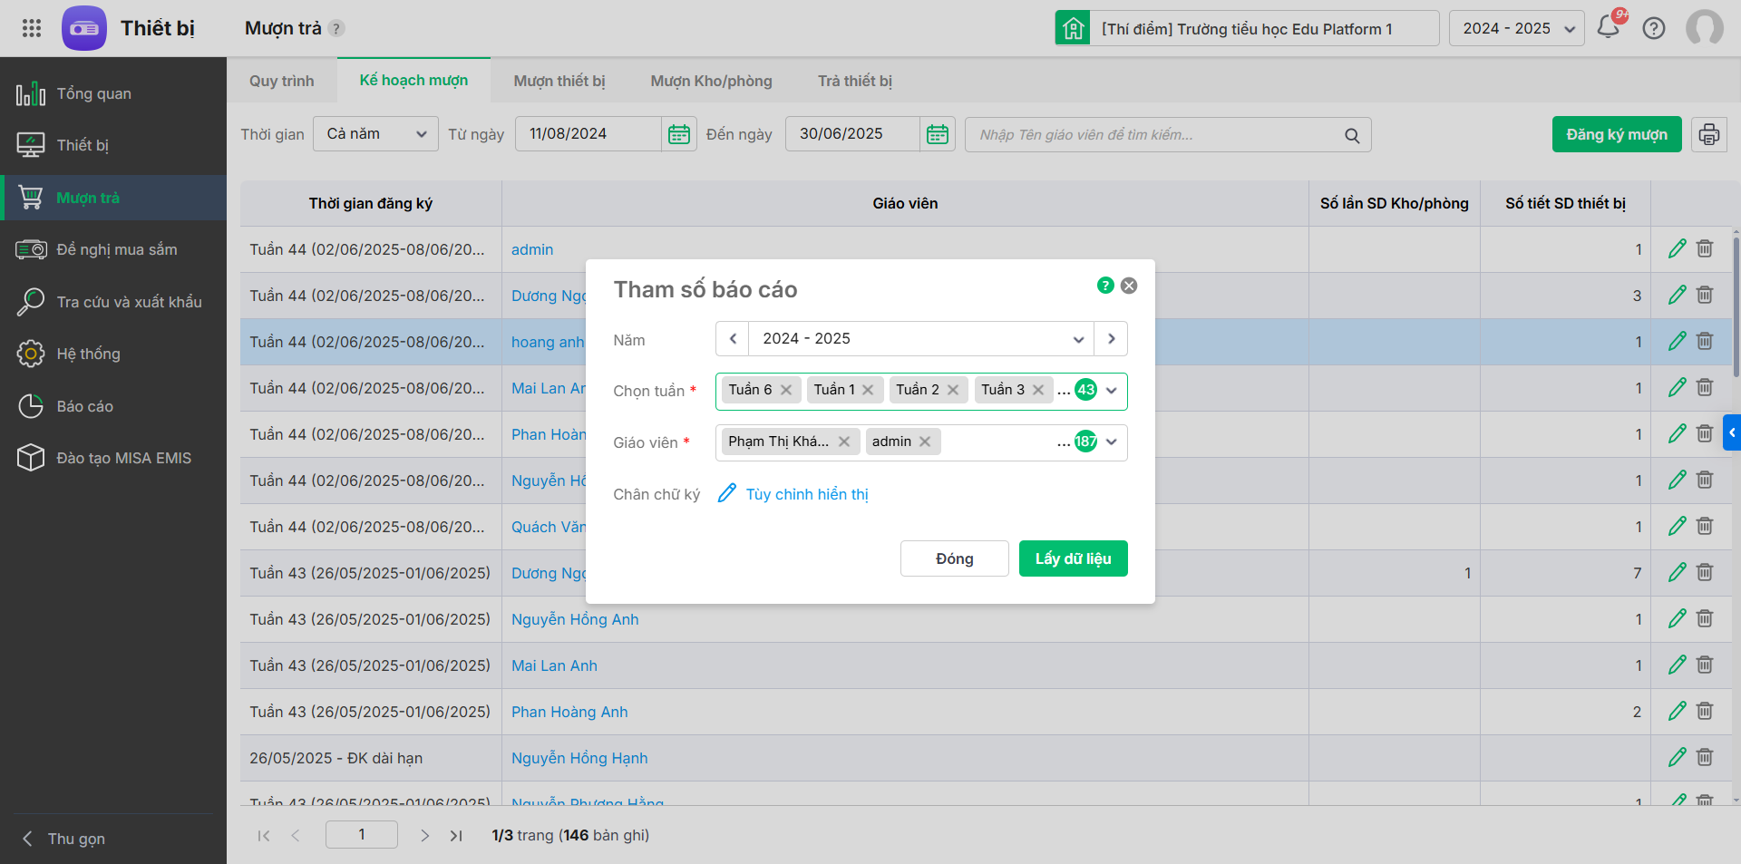Open the notifications bell
This screenshot has width=1741, height=864.
coord(1610,27)
